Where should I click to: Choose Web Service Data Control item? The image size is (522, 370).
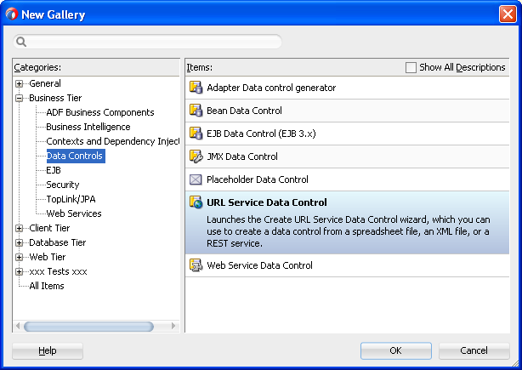point(347,265)
